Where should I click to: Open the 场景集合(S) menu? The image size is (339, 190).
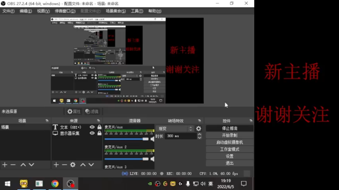(116, 11)
